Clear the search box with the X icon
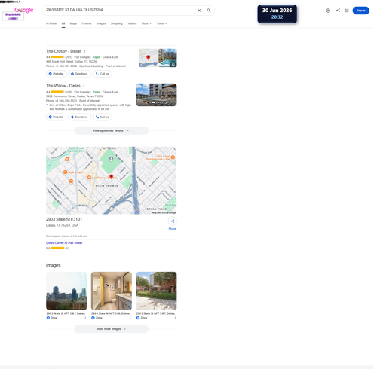 199,11
